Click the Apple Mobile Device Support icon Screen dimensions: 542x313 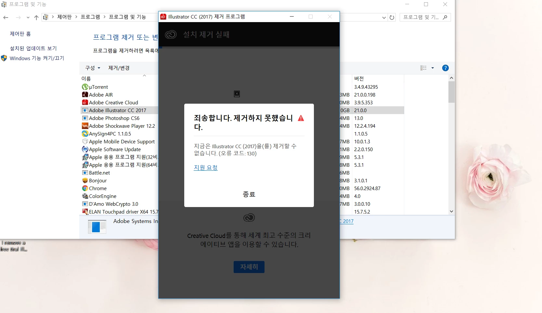click(85, 141)
